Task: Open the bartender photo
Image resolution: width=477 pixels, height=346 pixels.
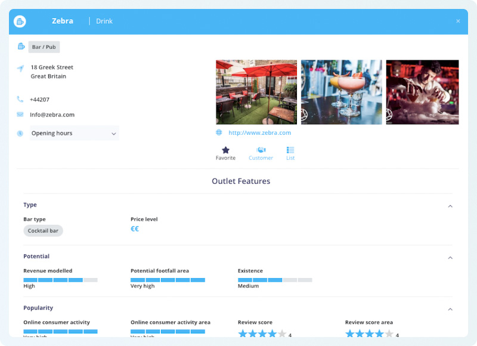Action: pos(422,92)
